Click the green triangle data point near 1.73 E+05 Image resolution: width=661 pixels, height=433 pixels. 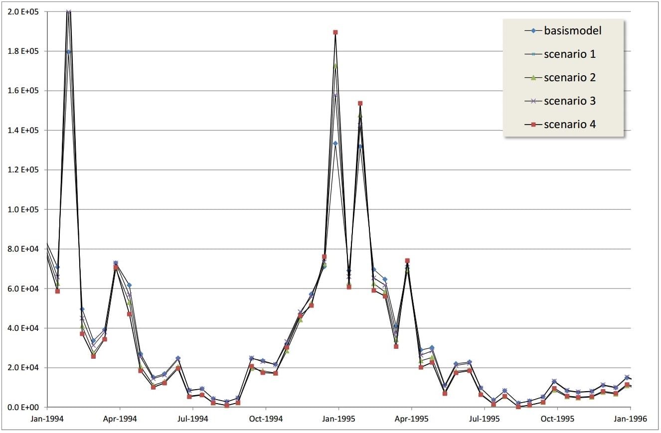[335, 65]
